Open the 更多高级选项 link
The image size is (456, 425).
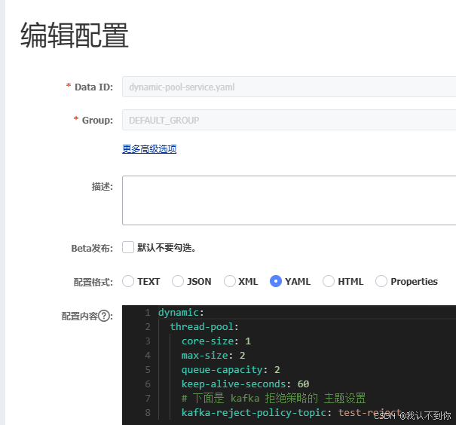pos(149,149)
